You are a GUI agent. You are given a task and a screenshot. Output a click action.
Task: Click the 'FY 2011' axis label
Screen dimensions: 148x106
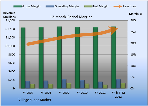[100, 93]
